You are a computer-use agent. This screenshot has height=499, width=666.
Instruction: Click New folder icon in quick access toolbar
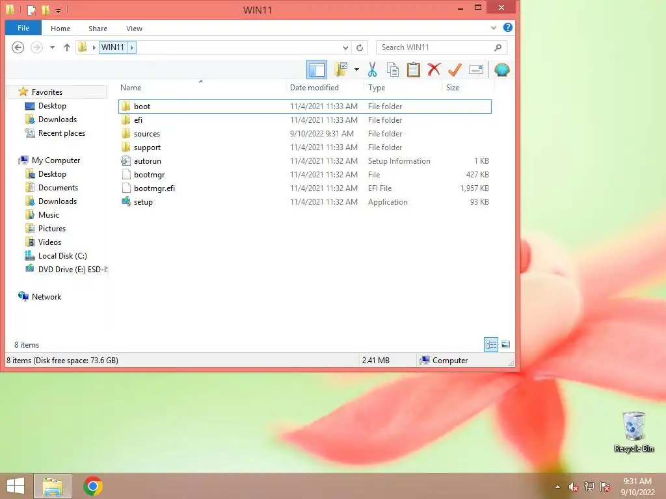(x=46, y=9)
